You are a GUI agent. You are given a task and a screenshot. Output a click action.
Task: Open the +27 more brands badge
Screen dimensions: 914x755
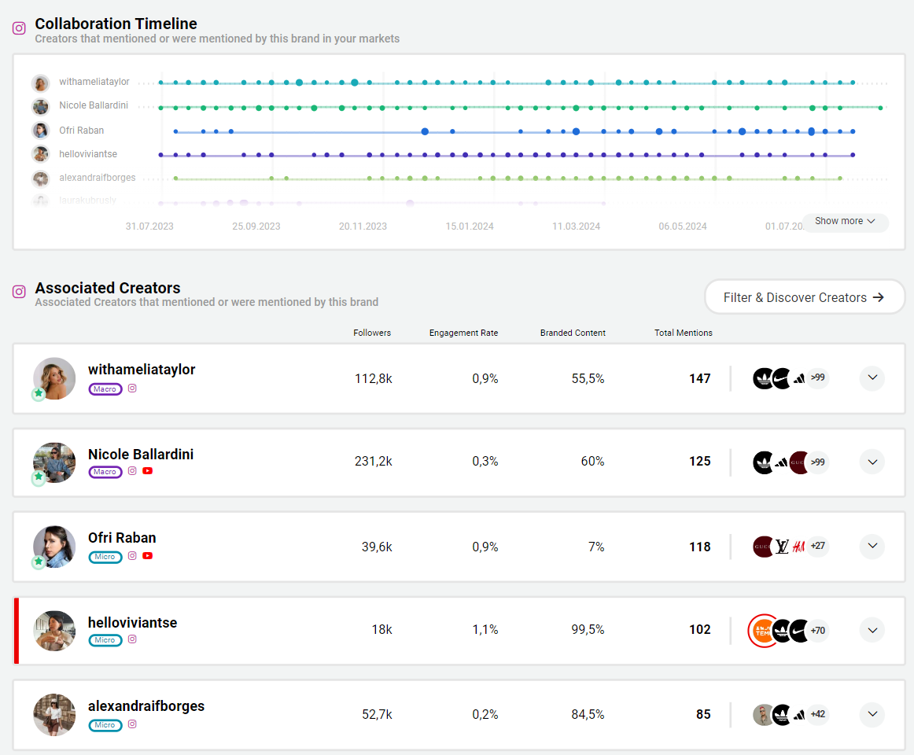click(x=818, y=546)
